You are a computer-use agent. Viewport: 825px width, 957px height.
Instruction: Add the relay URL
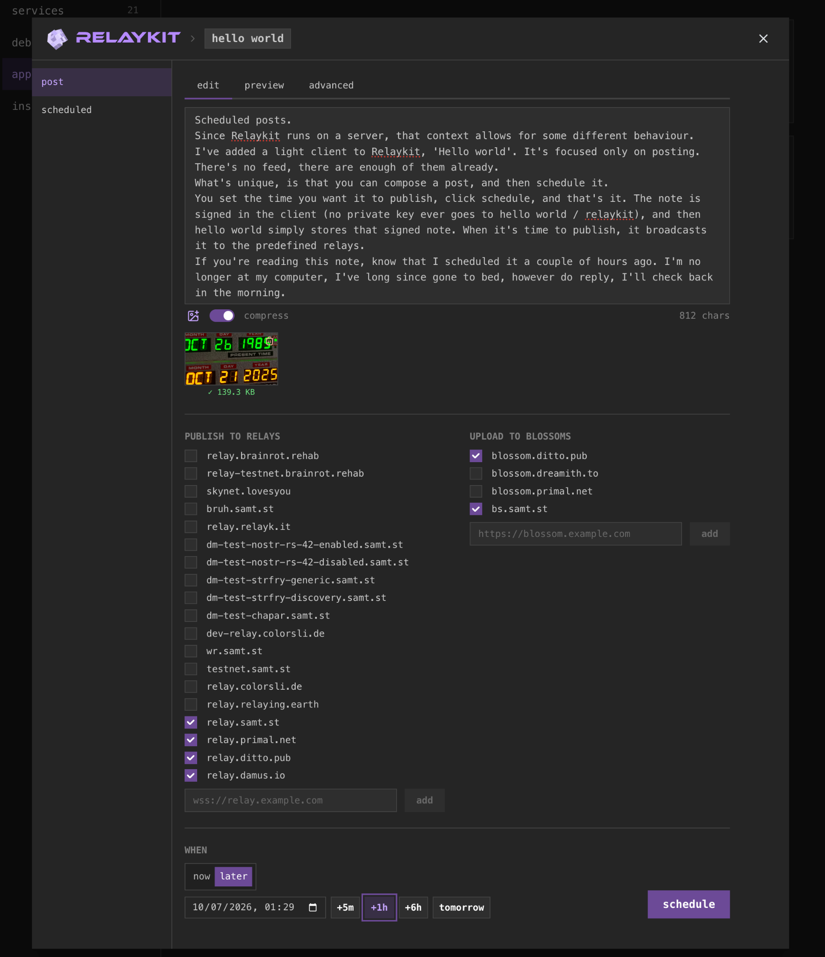coord(424,800)
